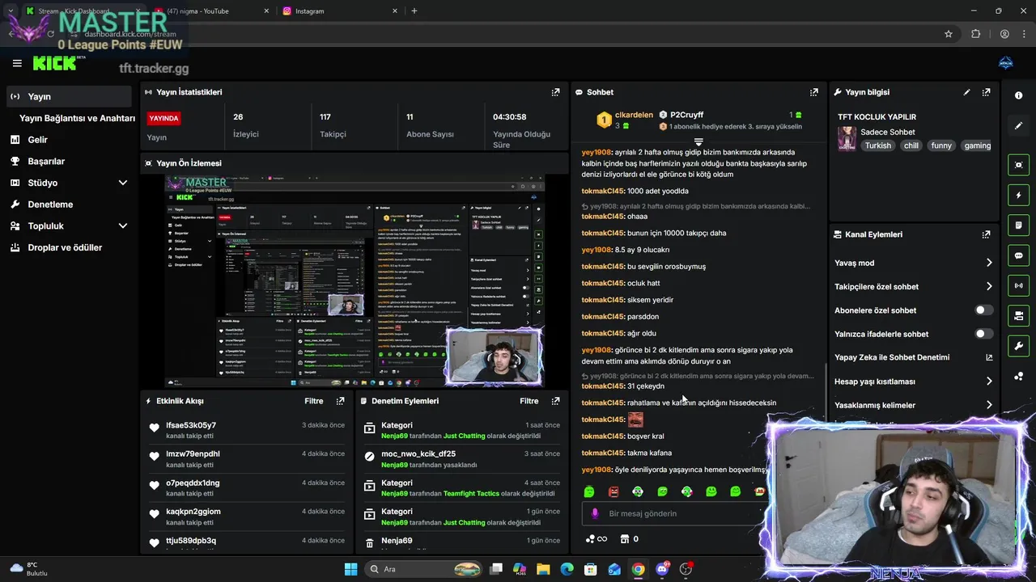Click the Windows taskbar search box
This screenshot has height=582, width=1036.
tap(424, 569)
